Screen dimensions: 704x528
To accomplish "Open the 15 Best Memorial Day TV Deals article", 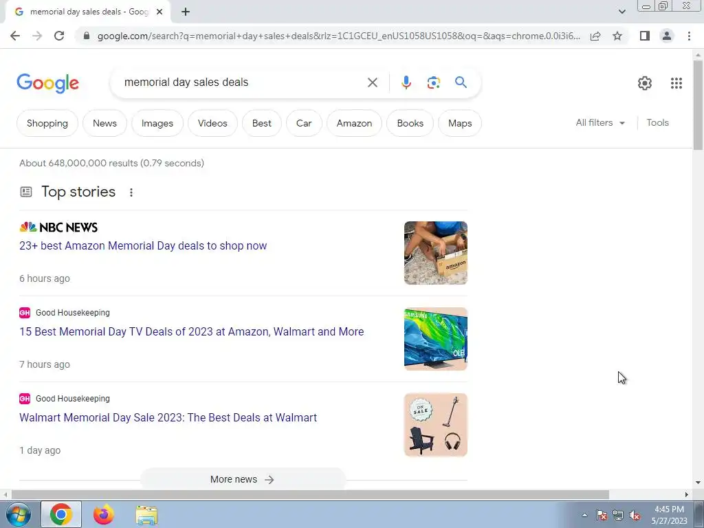I will pos(192,331).
